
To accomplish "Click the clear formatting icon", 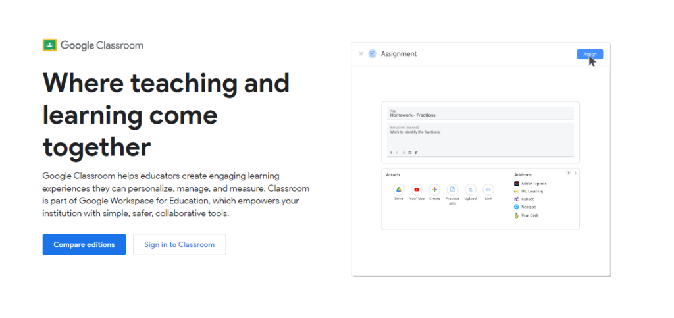I will coord(416,153).
